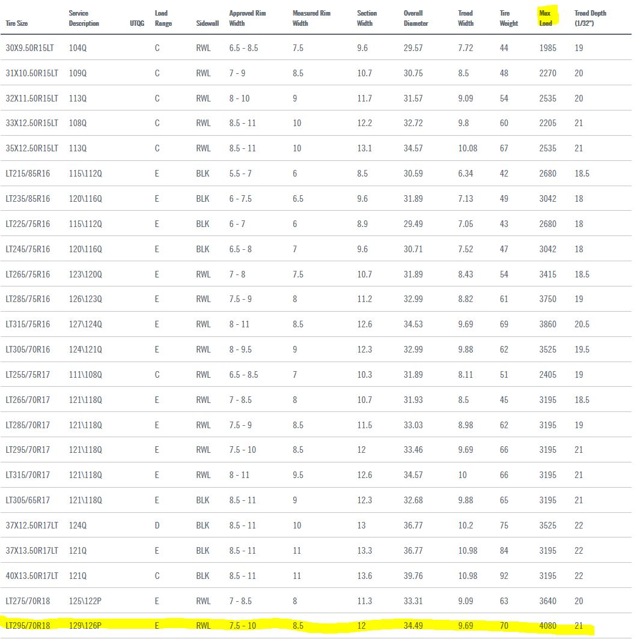Click the 4080 max load value
The image size is (637, 639).
548,626
